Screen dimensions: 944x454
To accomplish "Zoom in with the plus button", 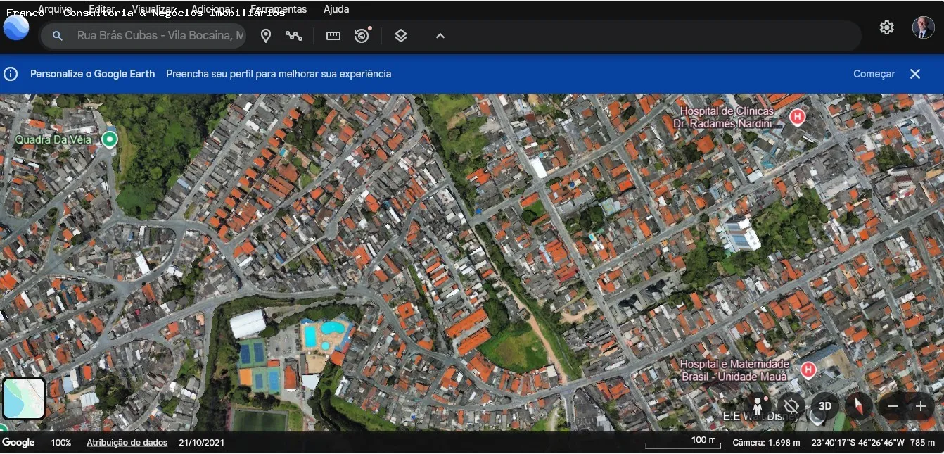I will 921,406.
